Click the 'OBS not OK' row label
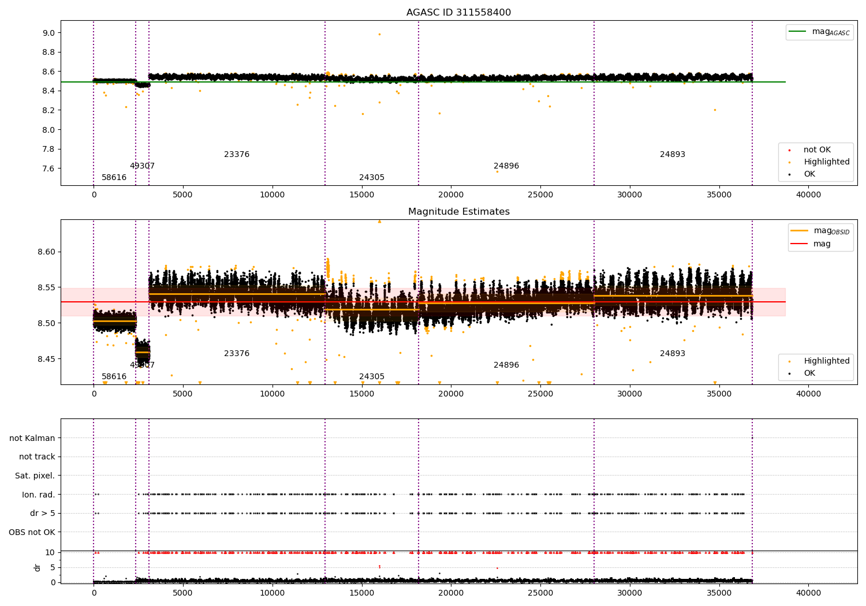866x606 pixels. click(32, 532)
